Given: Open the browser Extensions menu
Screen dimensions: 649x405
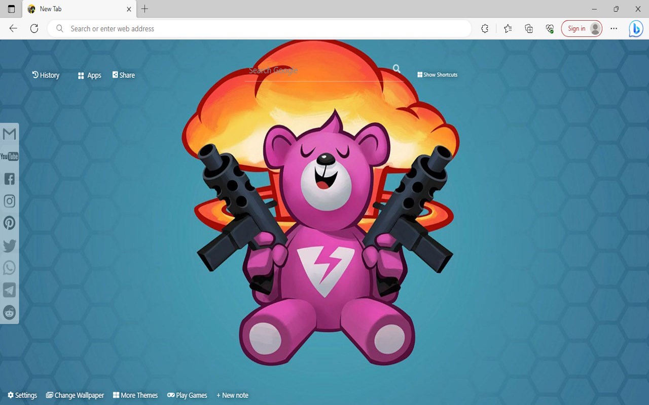Looking at the screenshot, I should coord(485,29).
